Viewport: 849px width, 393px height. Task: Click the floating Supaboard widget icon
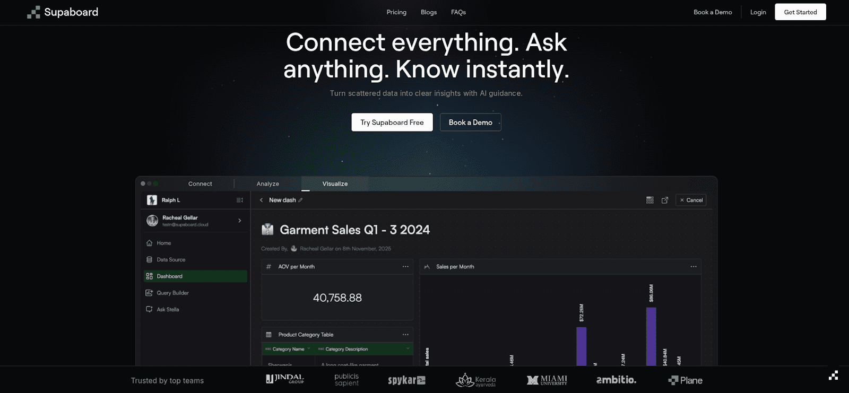833,375
